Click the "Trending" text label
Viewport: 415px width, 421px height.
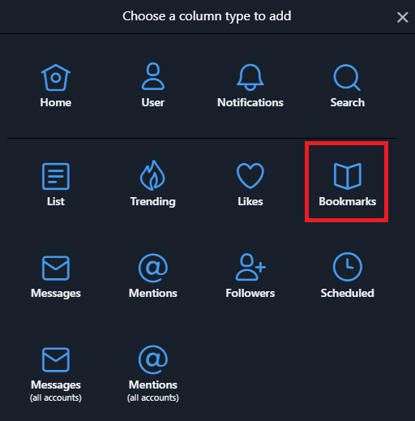[x=153, y=202]
